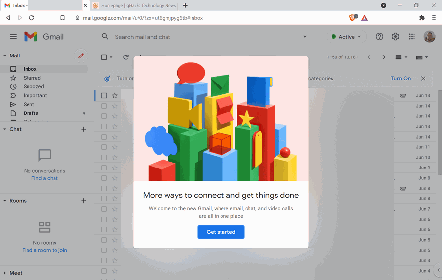Click the Brave Shields icon
Image resolution: width=442 pixels, height=280 pixels.
coord(353,18)
